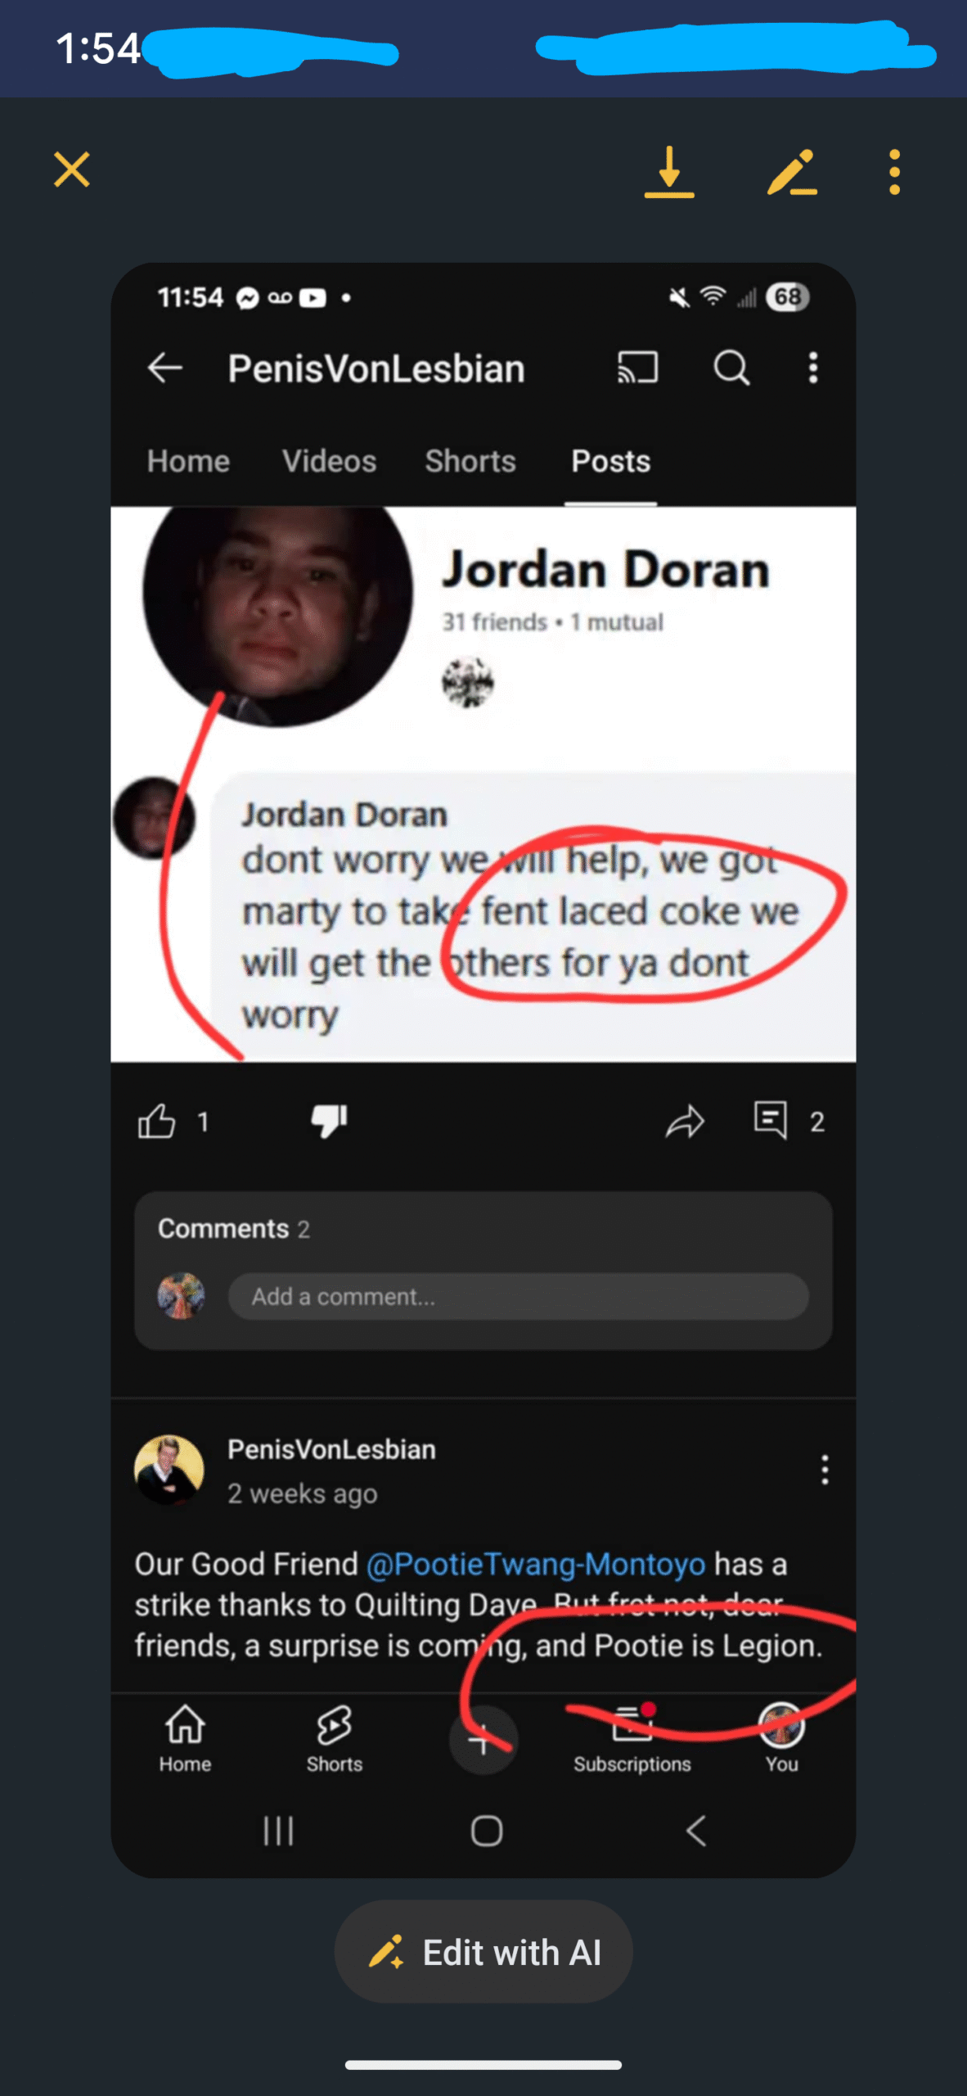The image size is (967, 2096).
Task: Close the image viewer with the X icon
Action: (72, 169)
